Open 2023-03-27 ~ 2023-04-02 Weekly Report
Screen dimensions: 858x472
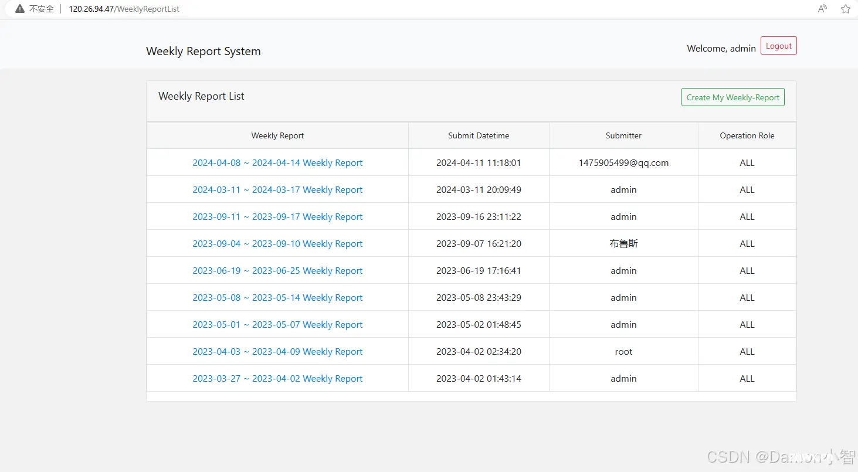click(277, 379)
